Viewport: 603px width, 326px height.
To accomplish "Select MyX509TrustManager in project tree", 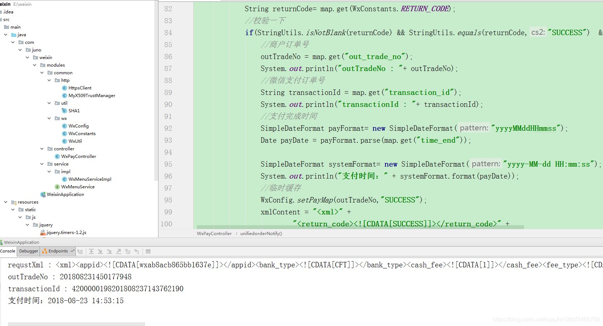I will pos(92,96).
